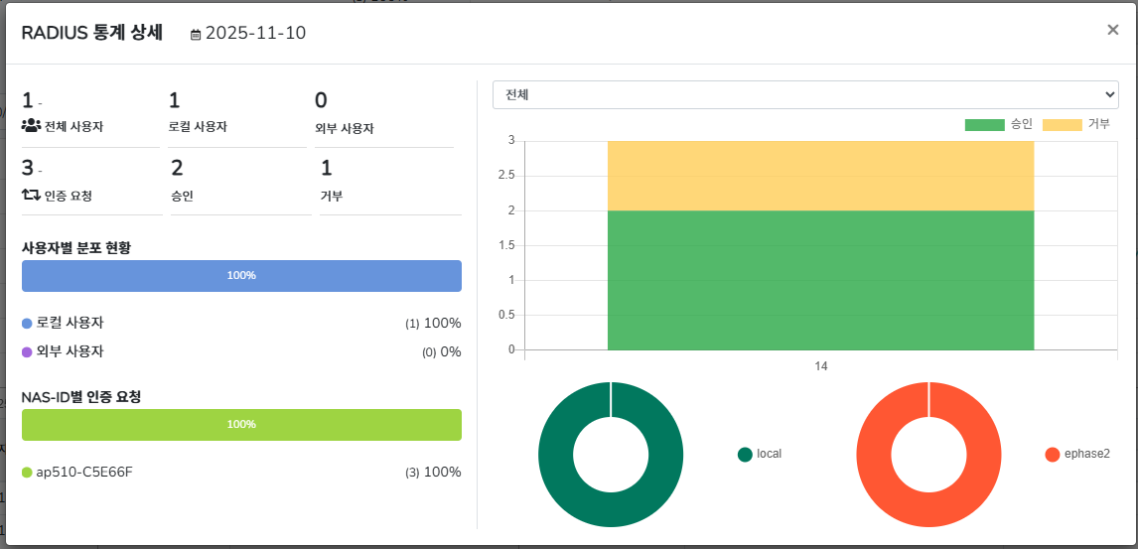The width and height of the screenshot is (1138, 549).
Task: Click the green NAS-ID progress bar
Action: click(x=241, y=425)
